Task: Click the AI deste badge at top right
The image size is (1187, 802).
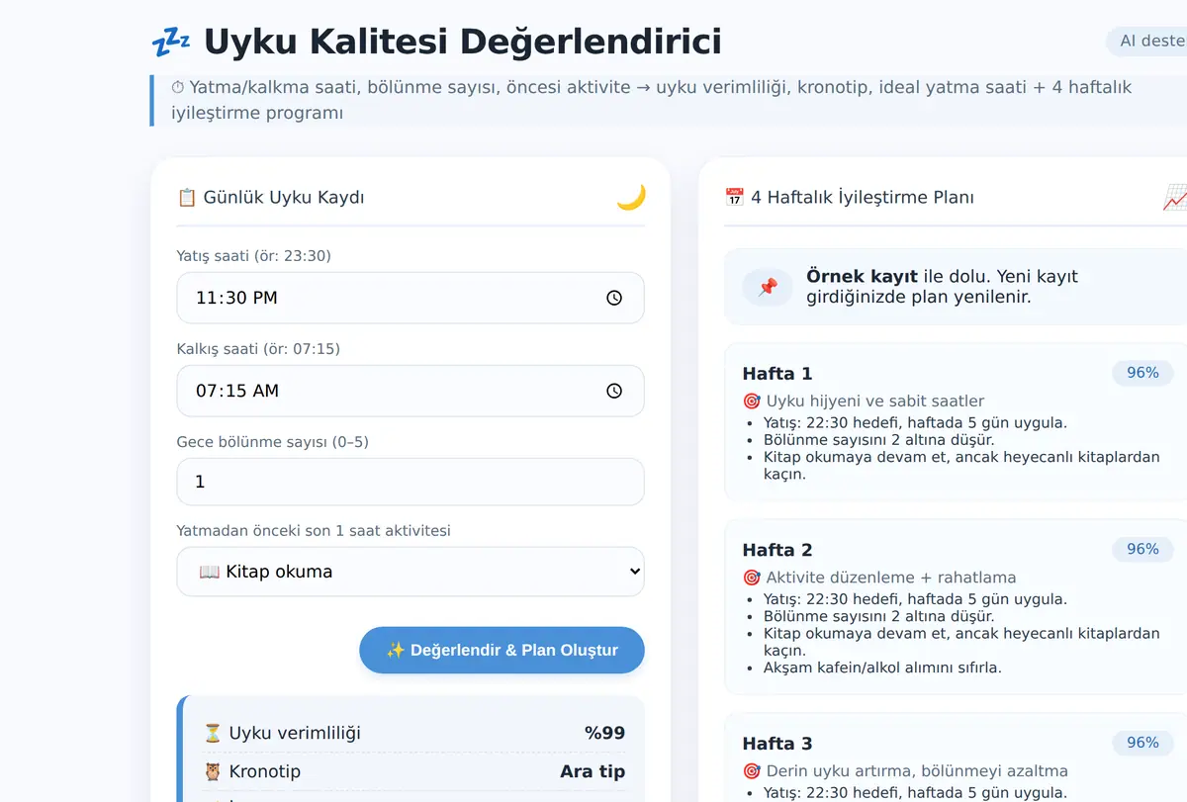Action: pos(1146,41)
